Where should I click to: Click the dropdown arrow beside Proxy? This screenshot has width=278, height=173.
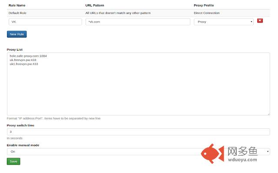pos(251,22)
